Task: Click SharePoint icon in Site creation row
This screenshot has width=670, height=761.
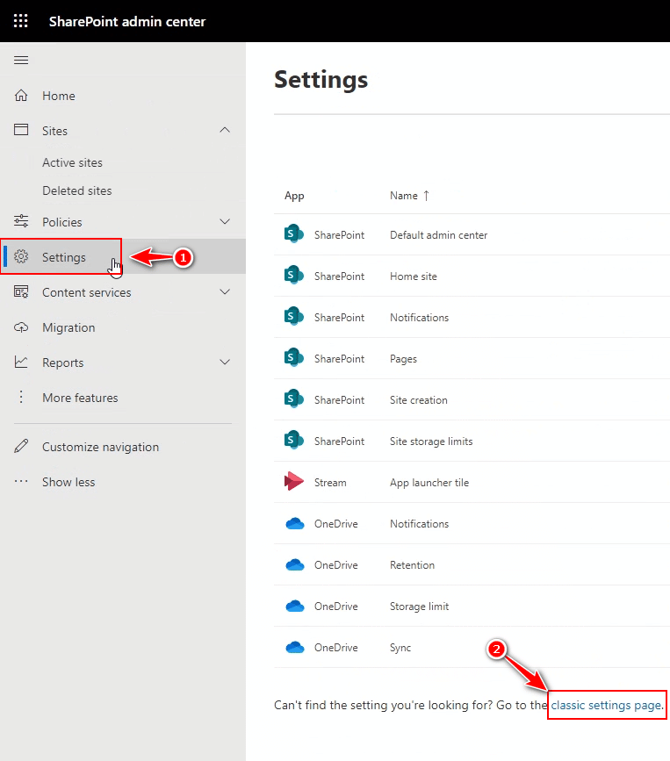Action: tap(294, 399)
